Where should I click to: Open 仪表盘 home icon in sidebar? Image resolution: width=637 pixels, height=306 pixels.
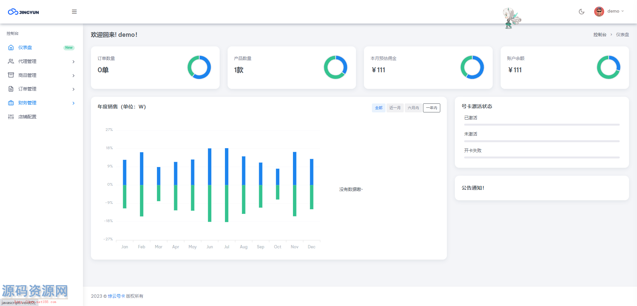click(11, 47)
